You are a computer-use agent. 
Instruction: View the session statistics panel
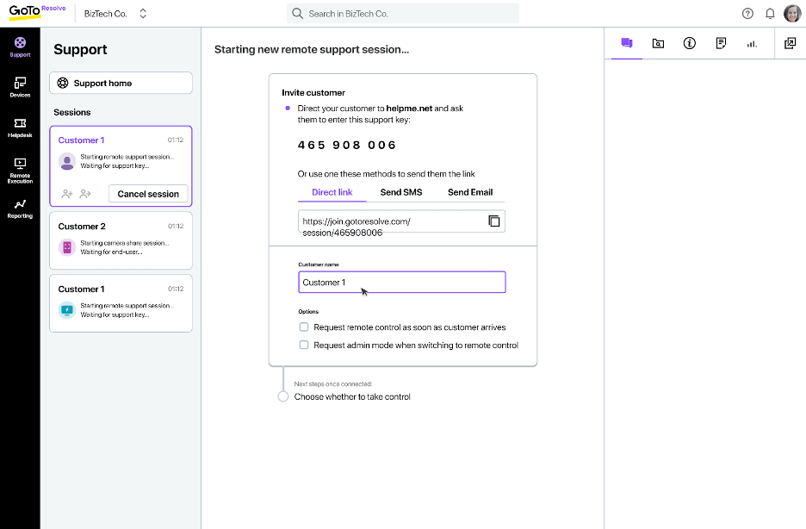[752, 42]
